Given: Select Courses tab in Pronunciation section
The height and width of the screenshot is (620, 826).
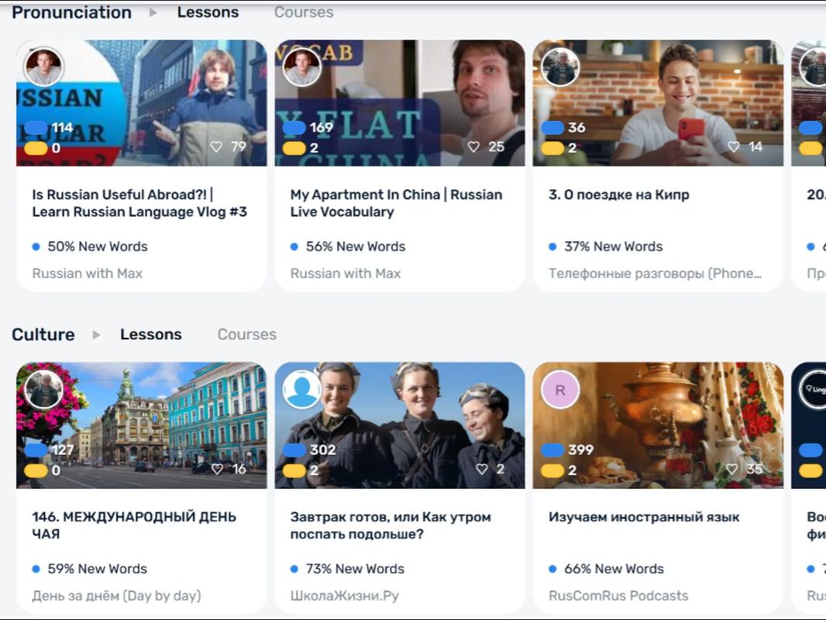Looking at the screenshot, I should tap(304, 12).
